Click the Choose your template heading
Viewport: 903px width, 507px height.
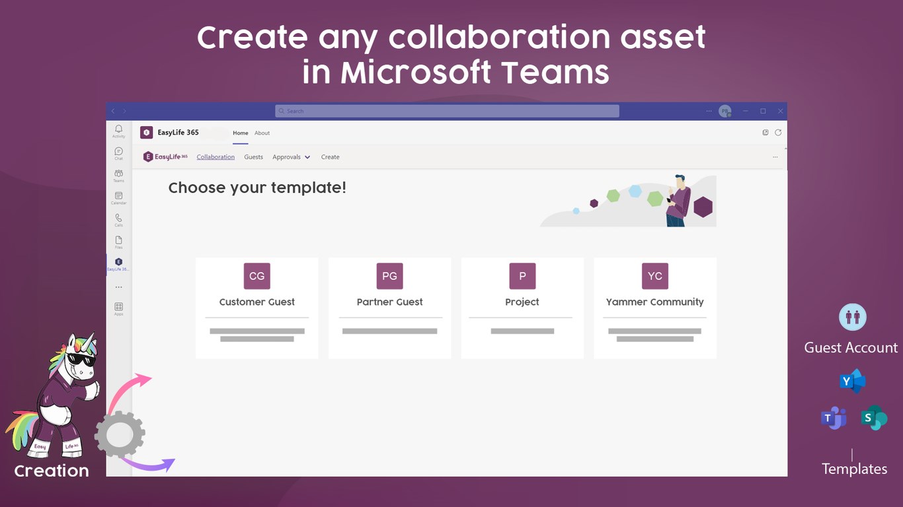click(x=257, y=187)
